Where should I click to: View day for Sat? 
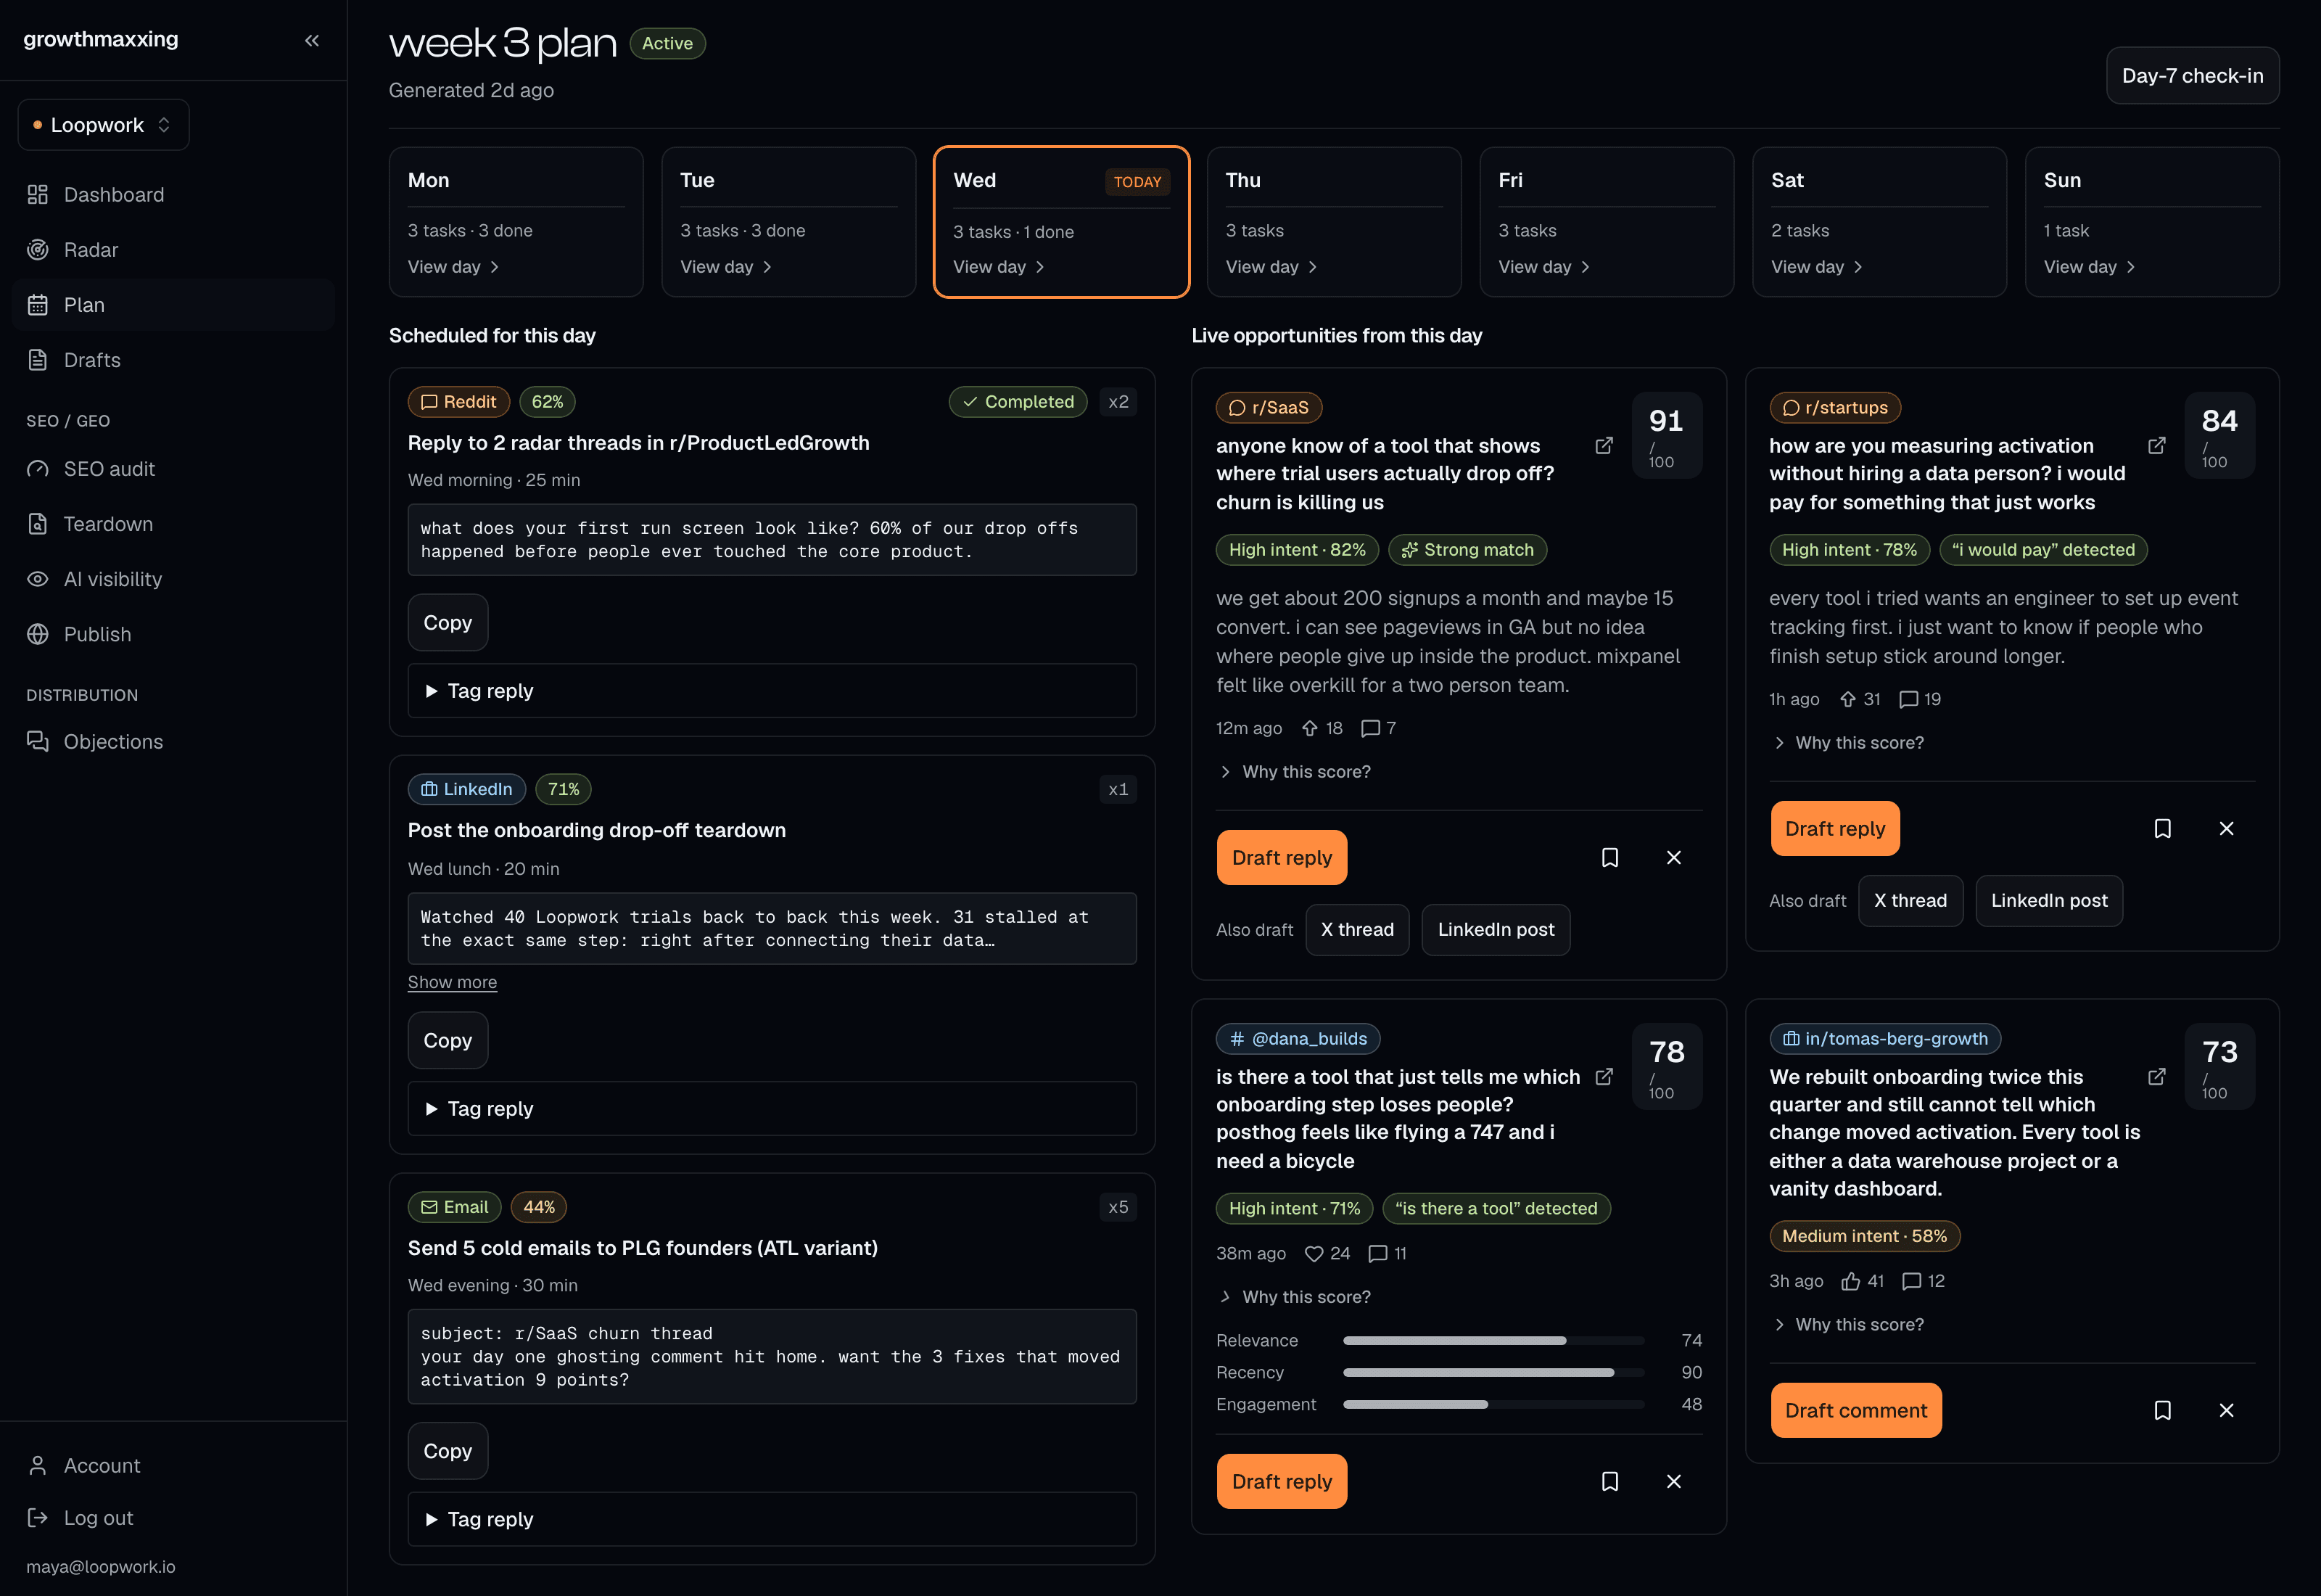click(x=1817, y=267)
